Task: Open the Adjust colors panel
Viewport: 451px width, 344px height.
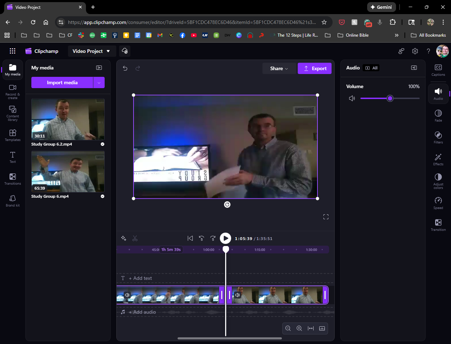Action: (438, 181)
